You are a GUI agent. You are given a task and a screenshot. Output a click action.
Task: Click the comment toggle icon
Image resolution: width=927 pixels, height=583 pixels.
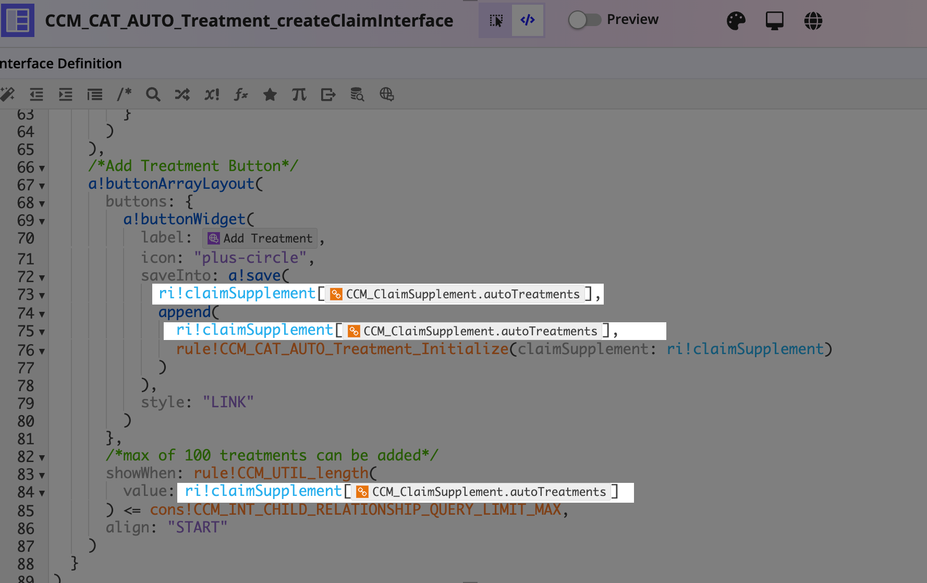(124, 94)
